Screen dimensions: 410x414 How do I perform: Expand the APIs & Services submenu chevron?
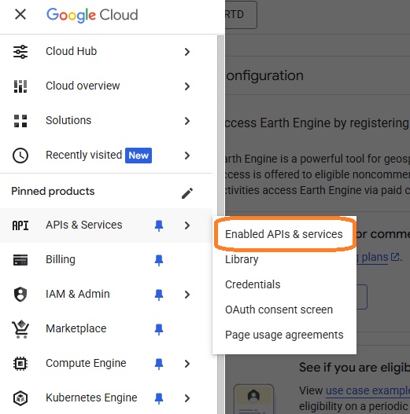coord(187,225)
